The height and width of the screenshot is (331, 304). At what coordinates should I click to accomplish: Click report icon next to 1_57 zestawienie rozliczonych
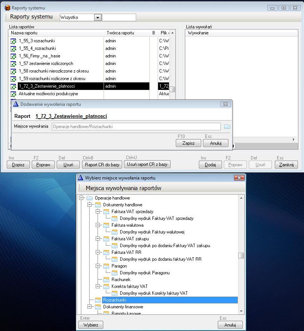click(x=13, y=63)
